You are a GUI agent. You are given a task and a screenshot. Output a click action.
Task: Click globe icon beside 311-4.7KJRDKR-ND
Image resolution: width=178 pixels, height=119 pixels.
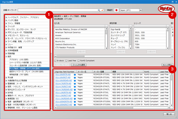pos(75,90)
